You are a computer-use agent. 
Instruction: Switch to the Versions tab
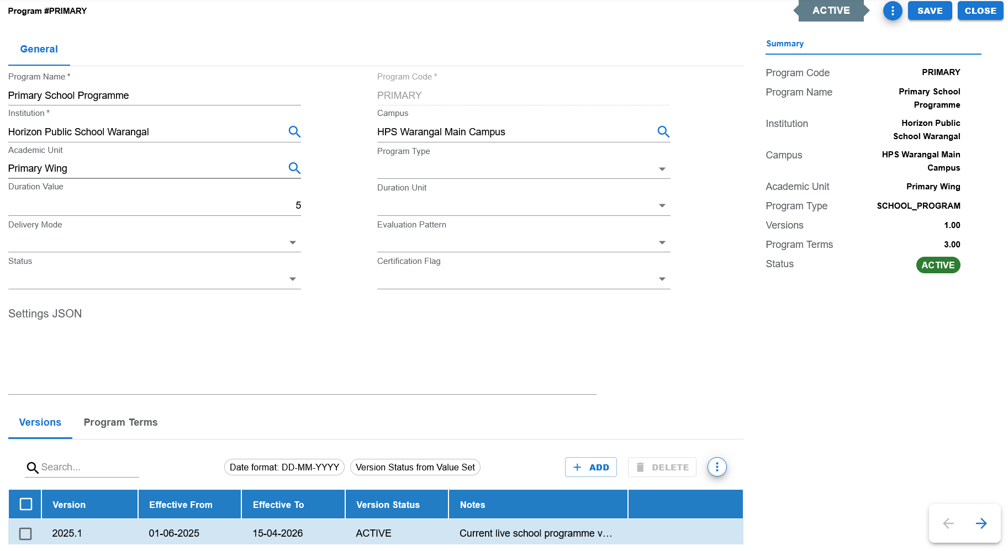(40, 422)
